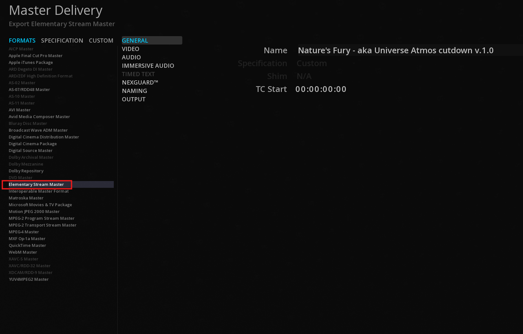Pick the YUV4MPEG2 Master format
The width and height of the screenshot is (523, 334).
[29, 279]
